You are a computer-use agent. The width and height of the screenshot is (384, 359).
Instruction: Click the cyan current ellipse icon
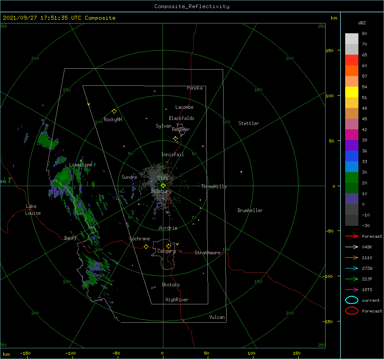click(x=352, y=300)
